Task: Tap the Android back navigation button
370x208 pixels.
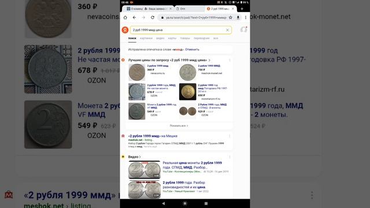Action: [x=164, y=203]
